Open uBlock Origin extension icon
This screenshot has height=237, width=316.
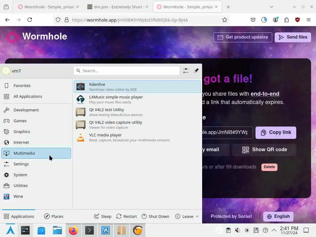point(297,20)
